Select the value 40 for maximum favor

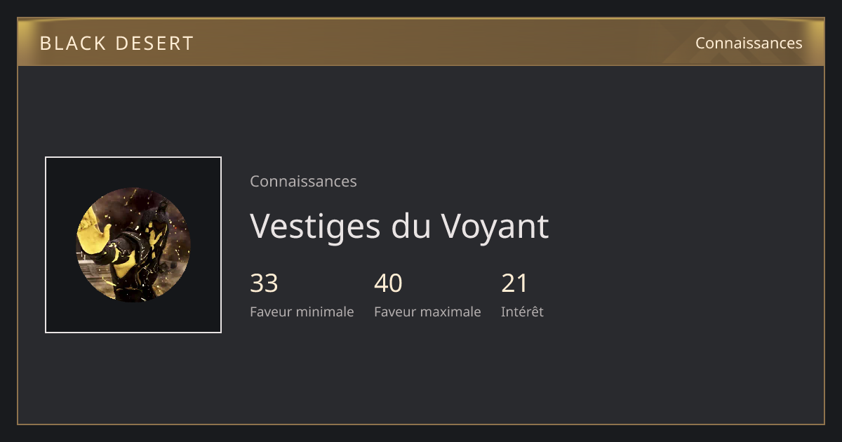coord(388,283)
